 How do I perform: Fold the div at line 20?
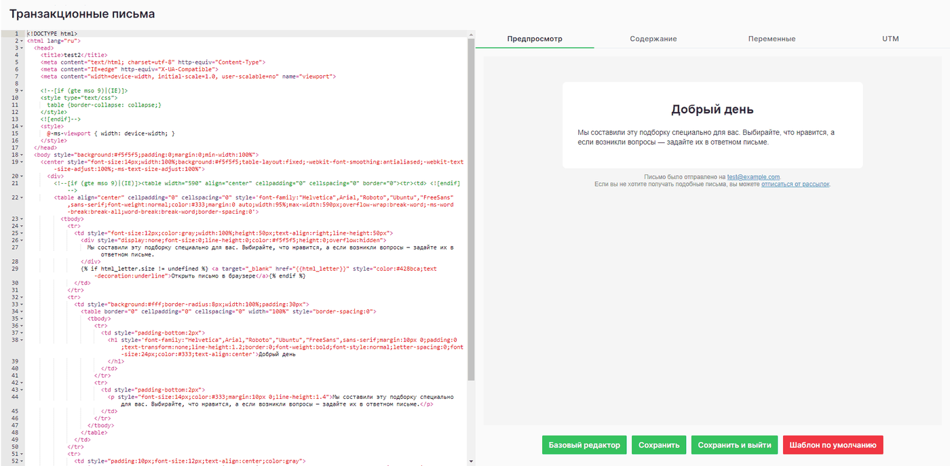click(x=22, y=176)
